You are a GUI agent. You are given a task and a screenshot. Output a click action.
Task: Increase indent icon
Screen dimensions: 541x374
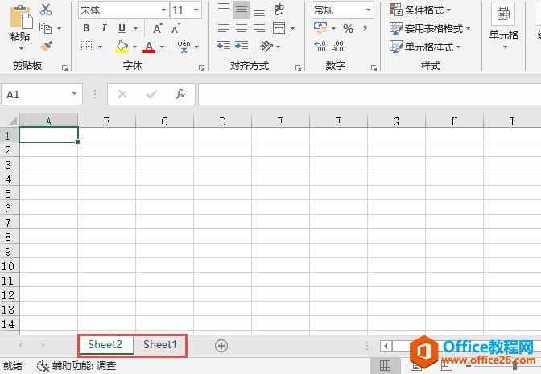click(242, 46)
